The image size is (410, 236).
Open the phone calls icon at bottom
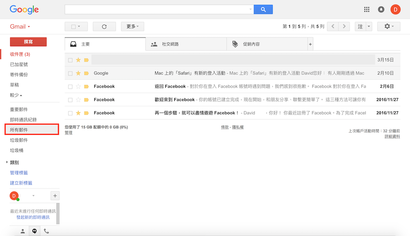[46, 231]
